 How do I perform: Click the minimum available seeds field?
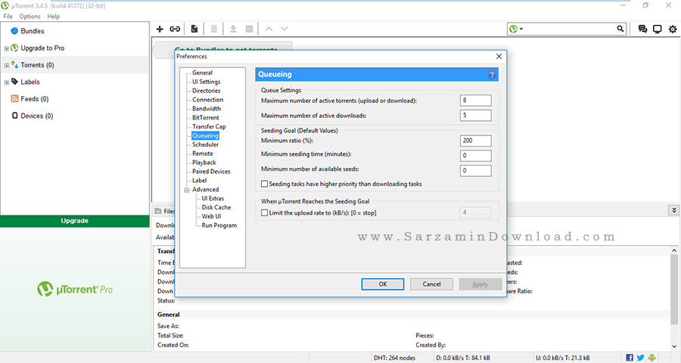(476, 170)
